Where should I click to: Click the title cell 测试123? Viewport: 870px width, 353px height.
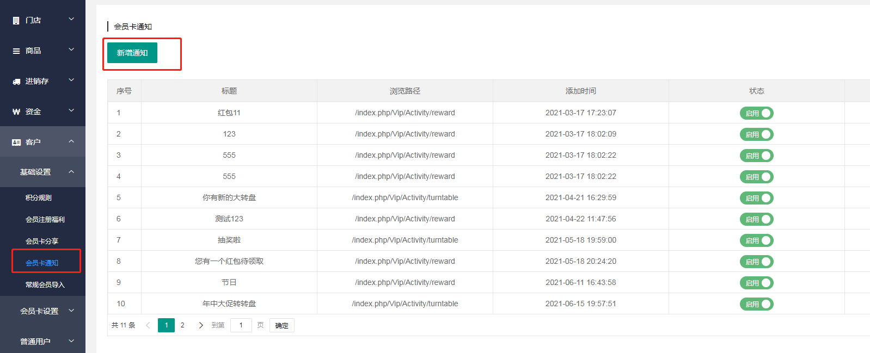(x=229, y=219)
